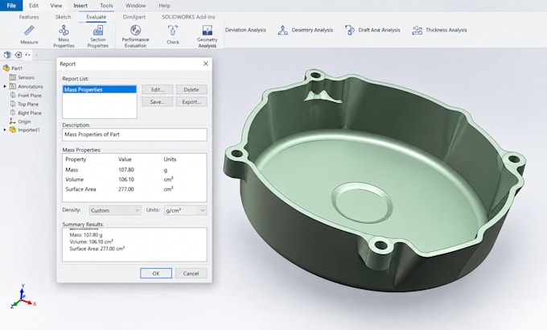Launch the Performance Evaluation tool
547x330 pixels.
click(135, 36)
